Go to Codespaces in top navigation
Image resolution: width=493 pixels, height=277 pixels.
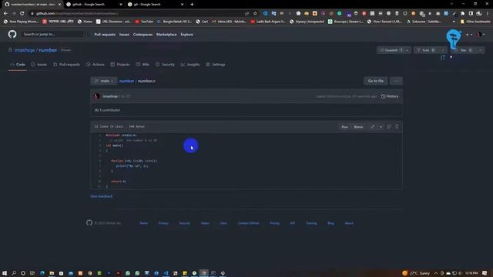[x=143, y=35]
